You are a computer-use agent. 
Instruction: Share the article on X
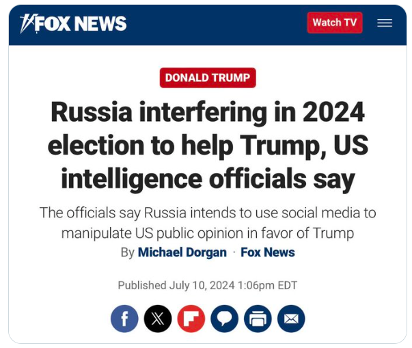point(158,319)
